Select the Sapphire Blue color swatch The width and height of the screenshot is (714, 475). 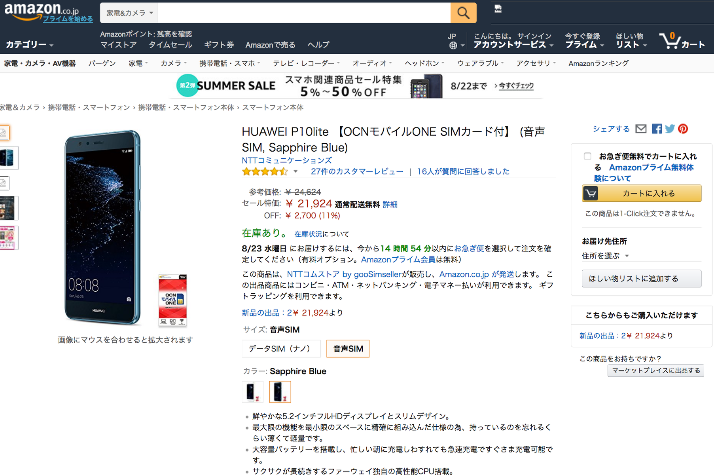coord(280,392)
